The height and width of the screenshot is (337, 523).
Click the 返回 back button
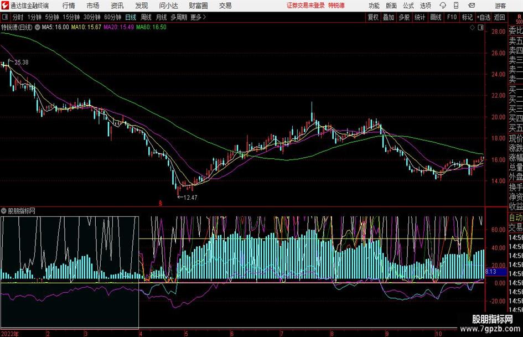pyautogui.click(x=499, y=17)
